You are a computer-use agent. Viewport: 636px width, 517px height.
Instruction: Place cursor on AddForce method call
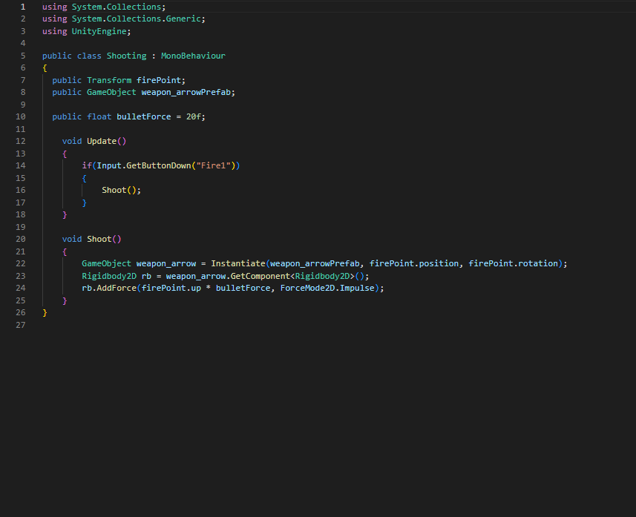pyautogui.click(x=114, y=288)
